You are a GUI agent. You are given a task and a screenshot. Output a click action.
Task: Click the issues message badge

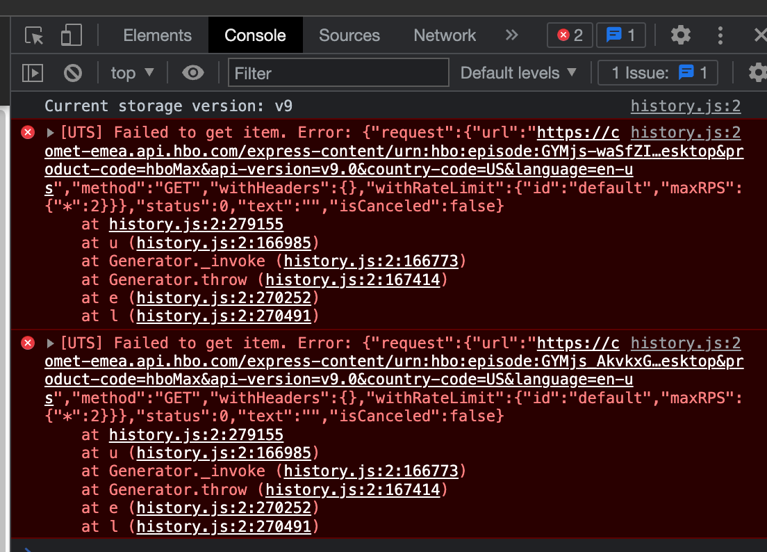[620, 35]
